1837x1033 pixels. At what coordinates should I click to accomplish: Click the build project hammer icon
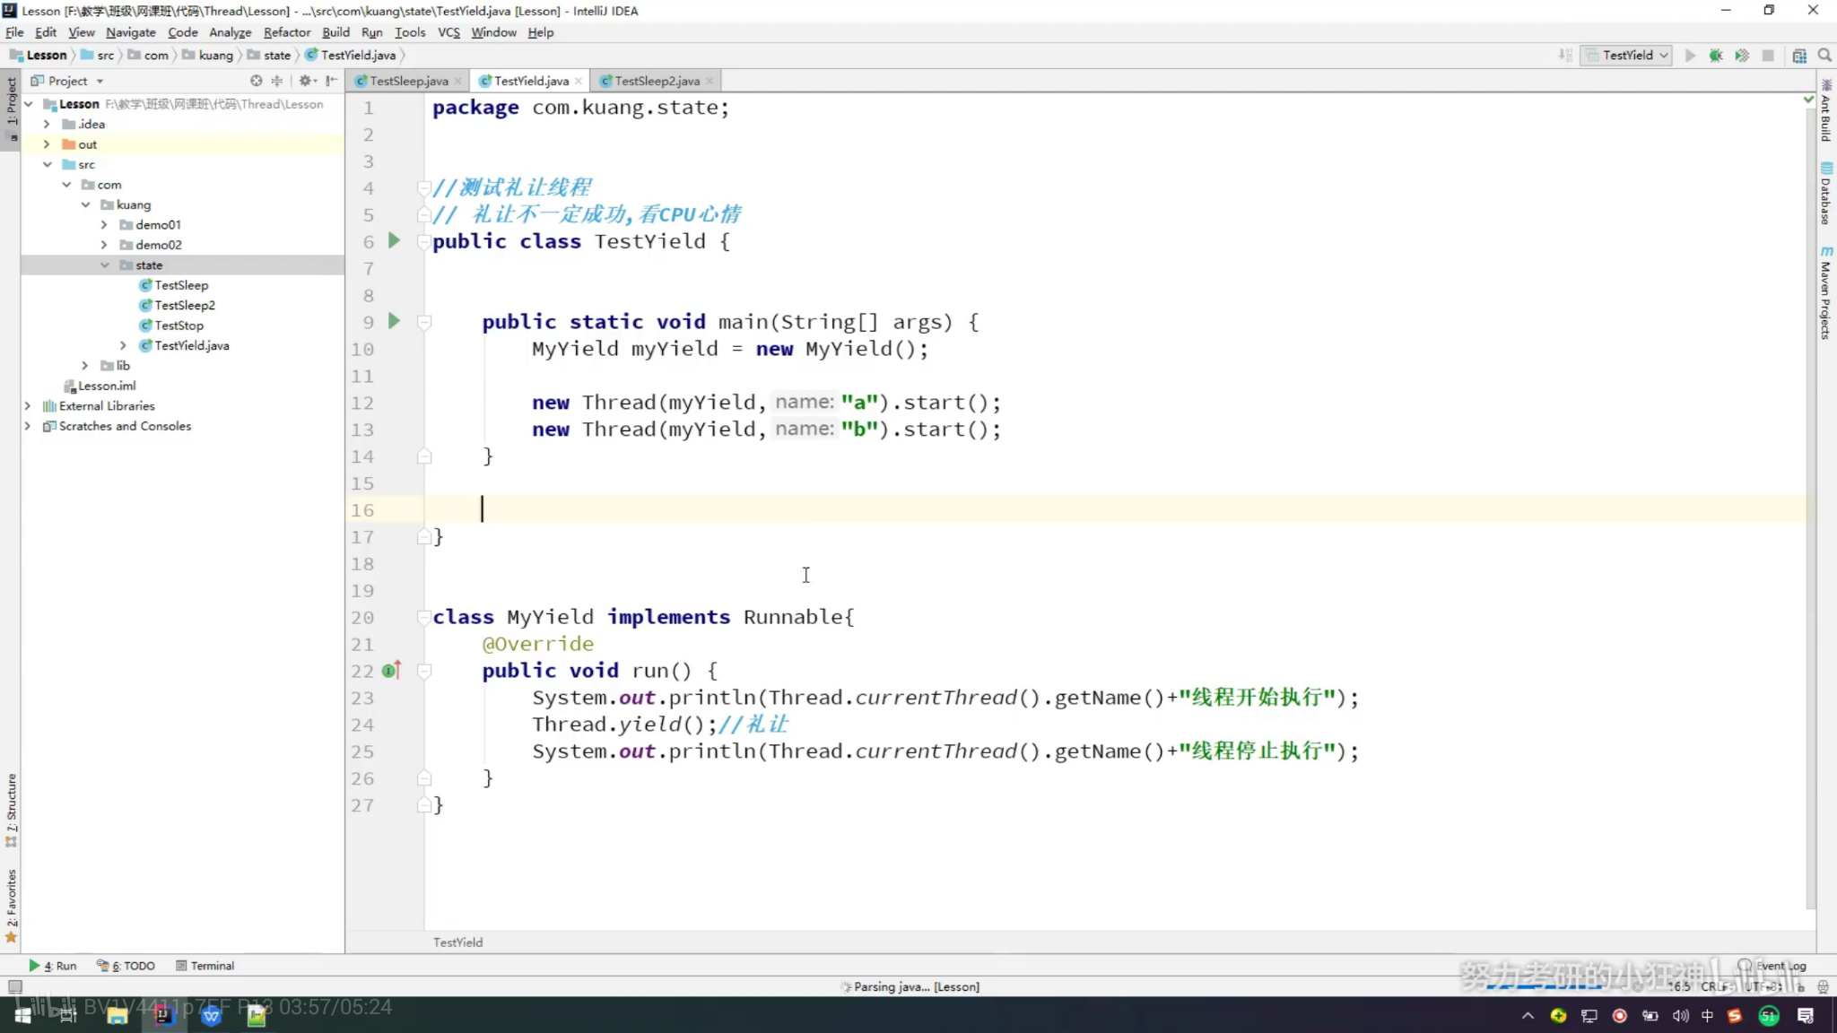pyautogui.click(x=1566, y=56)
